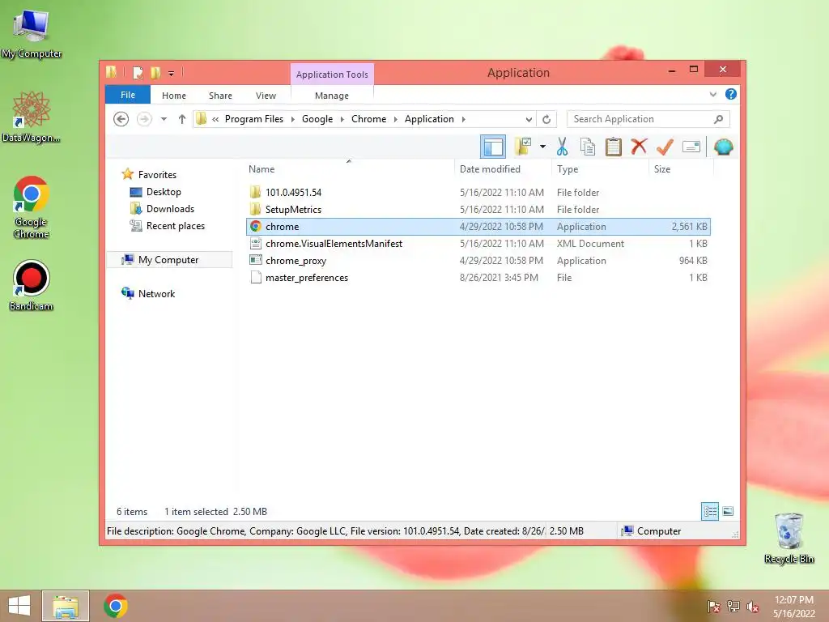Go back with the Back arrow
829x622 pixels.
pyautogui.click(x=121, y=119)
